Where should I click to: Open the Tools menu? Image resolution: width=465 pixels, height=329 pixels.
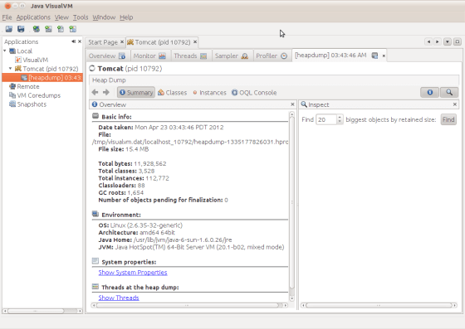pyautogui.click(x=81, y=17)
